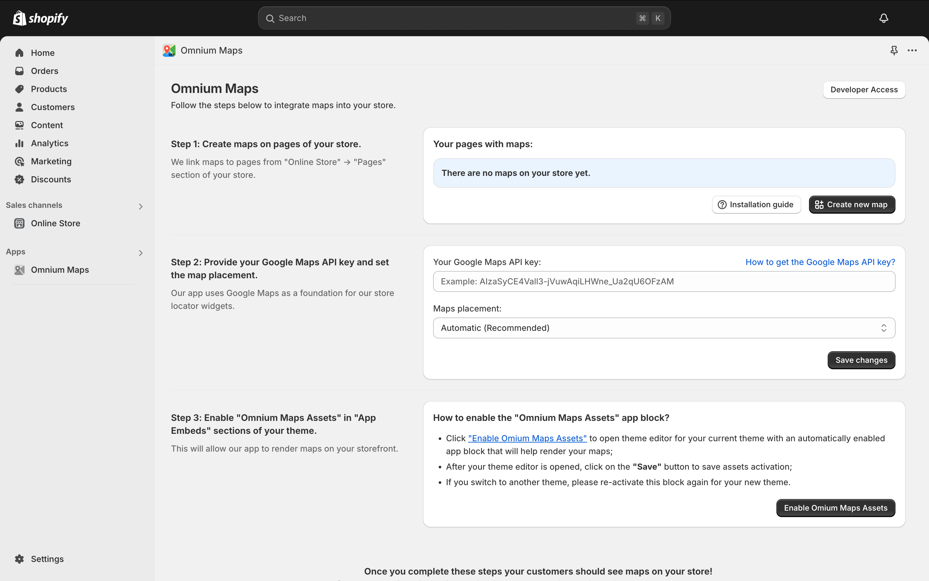Open Discounts from the sidebar
This screenshot has height=581, width=929.
[x=51, y=179]
